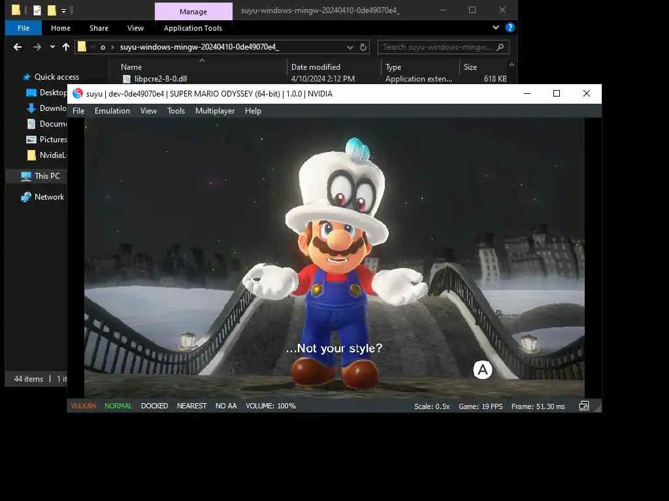Image resolution: width=669 pixels, height=501 pixels.
Task: Go forward in File Explorer
Action: [x=37, y=47]
